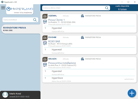The height and width of the screenshot is (99, 138).
Task: Click Attivata status of W8U4ZN
Action: [x=66, y=59]
